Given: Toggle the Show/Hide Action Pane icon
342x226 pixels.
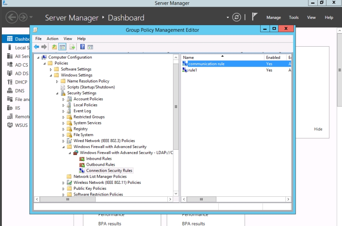Looking at the screenshot, I should [90, 47].
